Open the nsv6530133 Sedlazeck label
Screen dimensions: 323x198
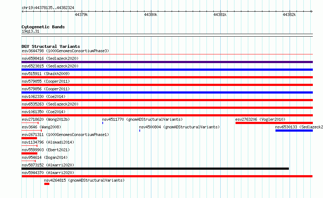299,127
